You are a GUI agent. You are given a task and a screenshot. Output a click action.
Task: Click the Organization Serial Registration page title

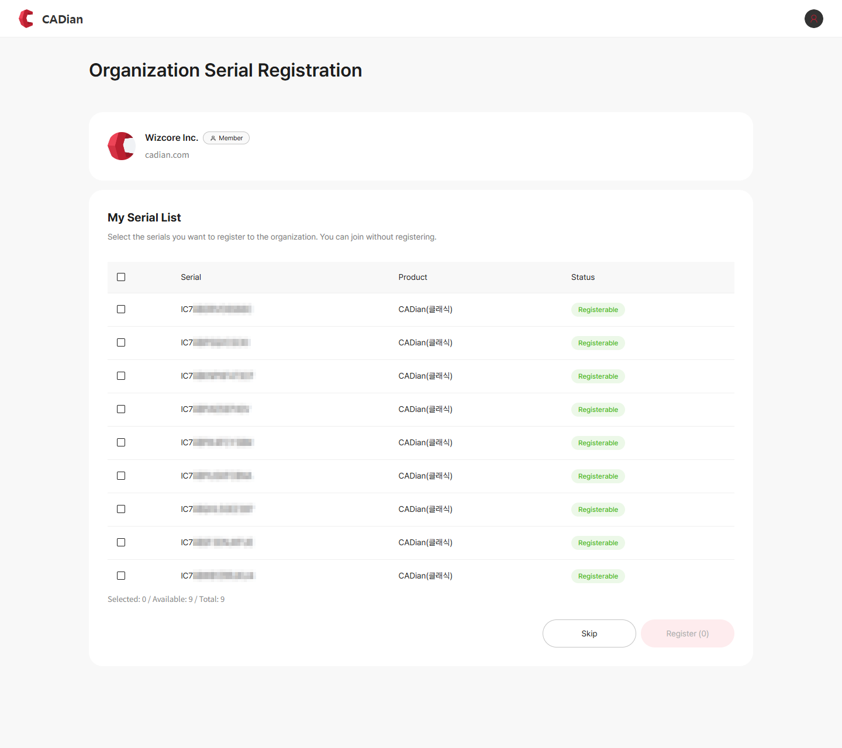(226, 70)
